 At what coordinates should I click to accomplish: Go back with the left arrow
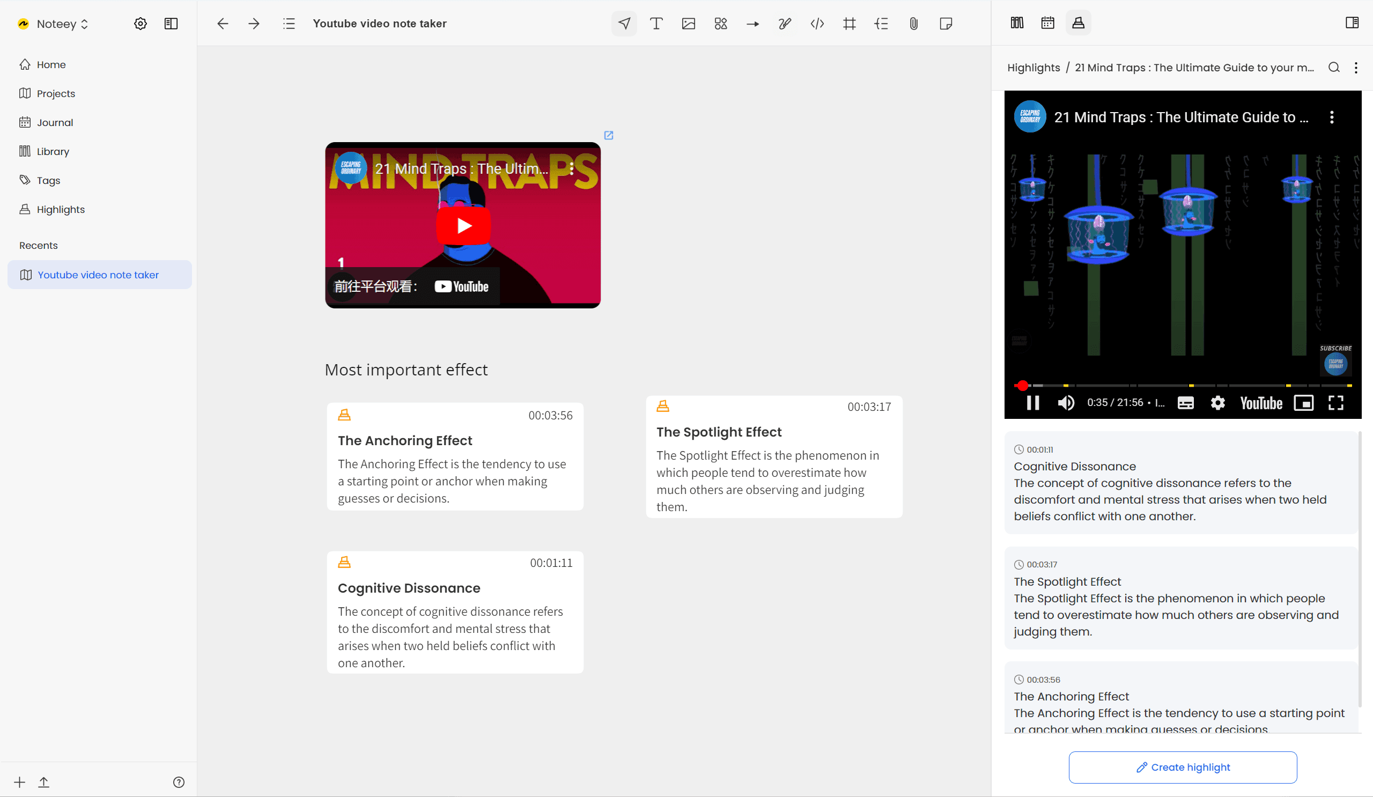tap(222, 24)
